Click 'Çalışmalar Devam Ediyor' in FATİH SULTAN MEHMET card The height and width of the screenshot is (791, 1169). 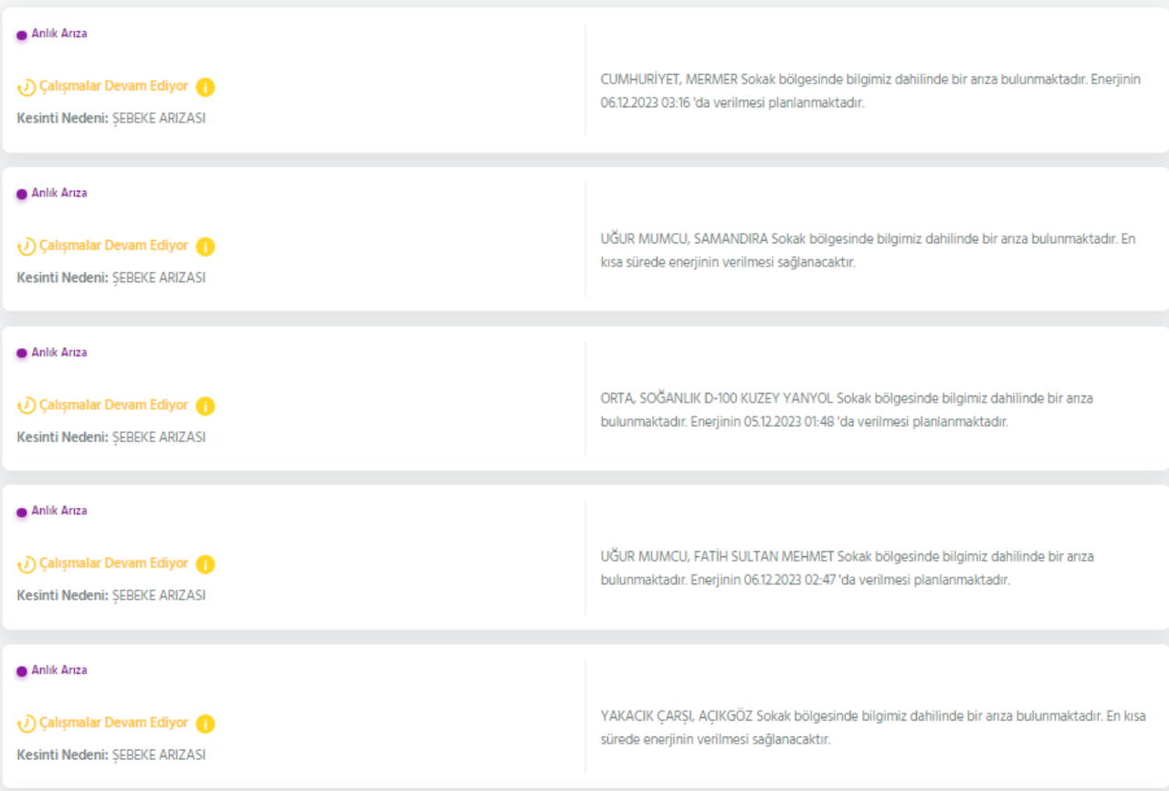[113, 564]
